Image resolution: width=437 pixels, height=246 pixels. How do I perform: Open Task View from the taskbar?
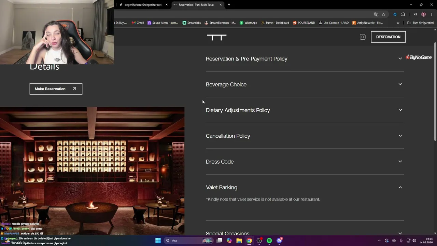[x=219, y=241]
